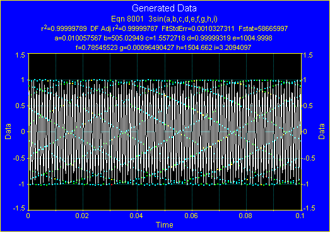Click the x-axis tick label 0.02

(83, 216)
